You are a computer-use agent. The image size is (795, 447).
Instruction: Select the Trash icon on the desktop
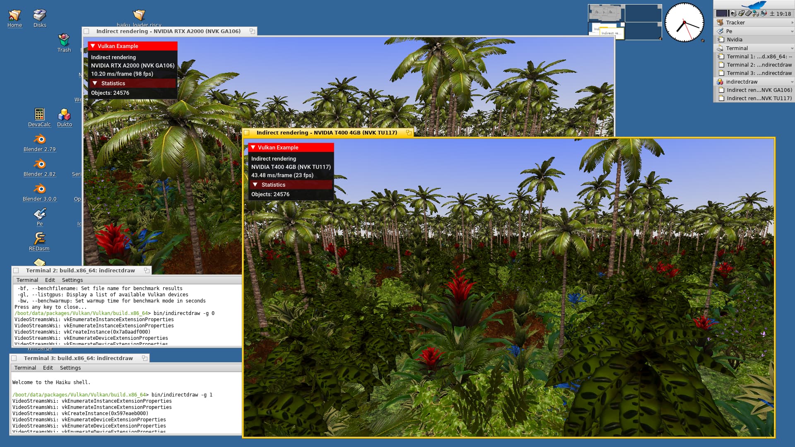point(64,40)
